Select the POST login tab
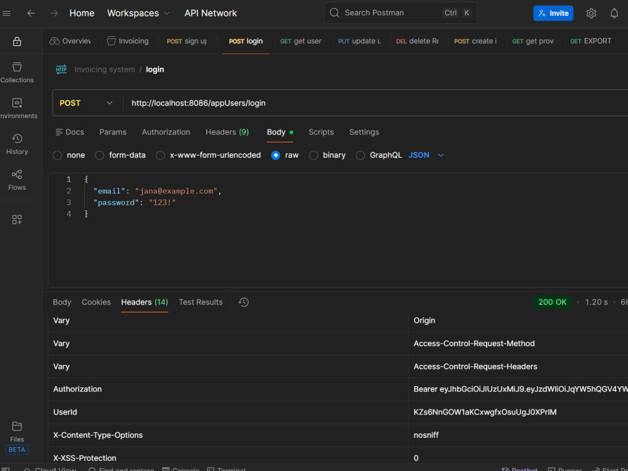This screenshot has height=471, width=628. pos(246,41)
